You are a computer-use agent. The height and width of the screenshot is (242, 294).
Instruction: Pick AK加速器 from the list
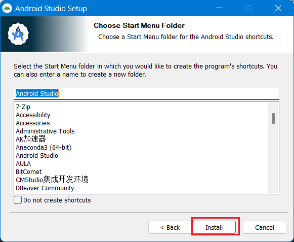click(x=31, y=139)
